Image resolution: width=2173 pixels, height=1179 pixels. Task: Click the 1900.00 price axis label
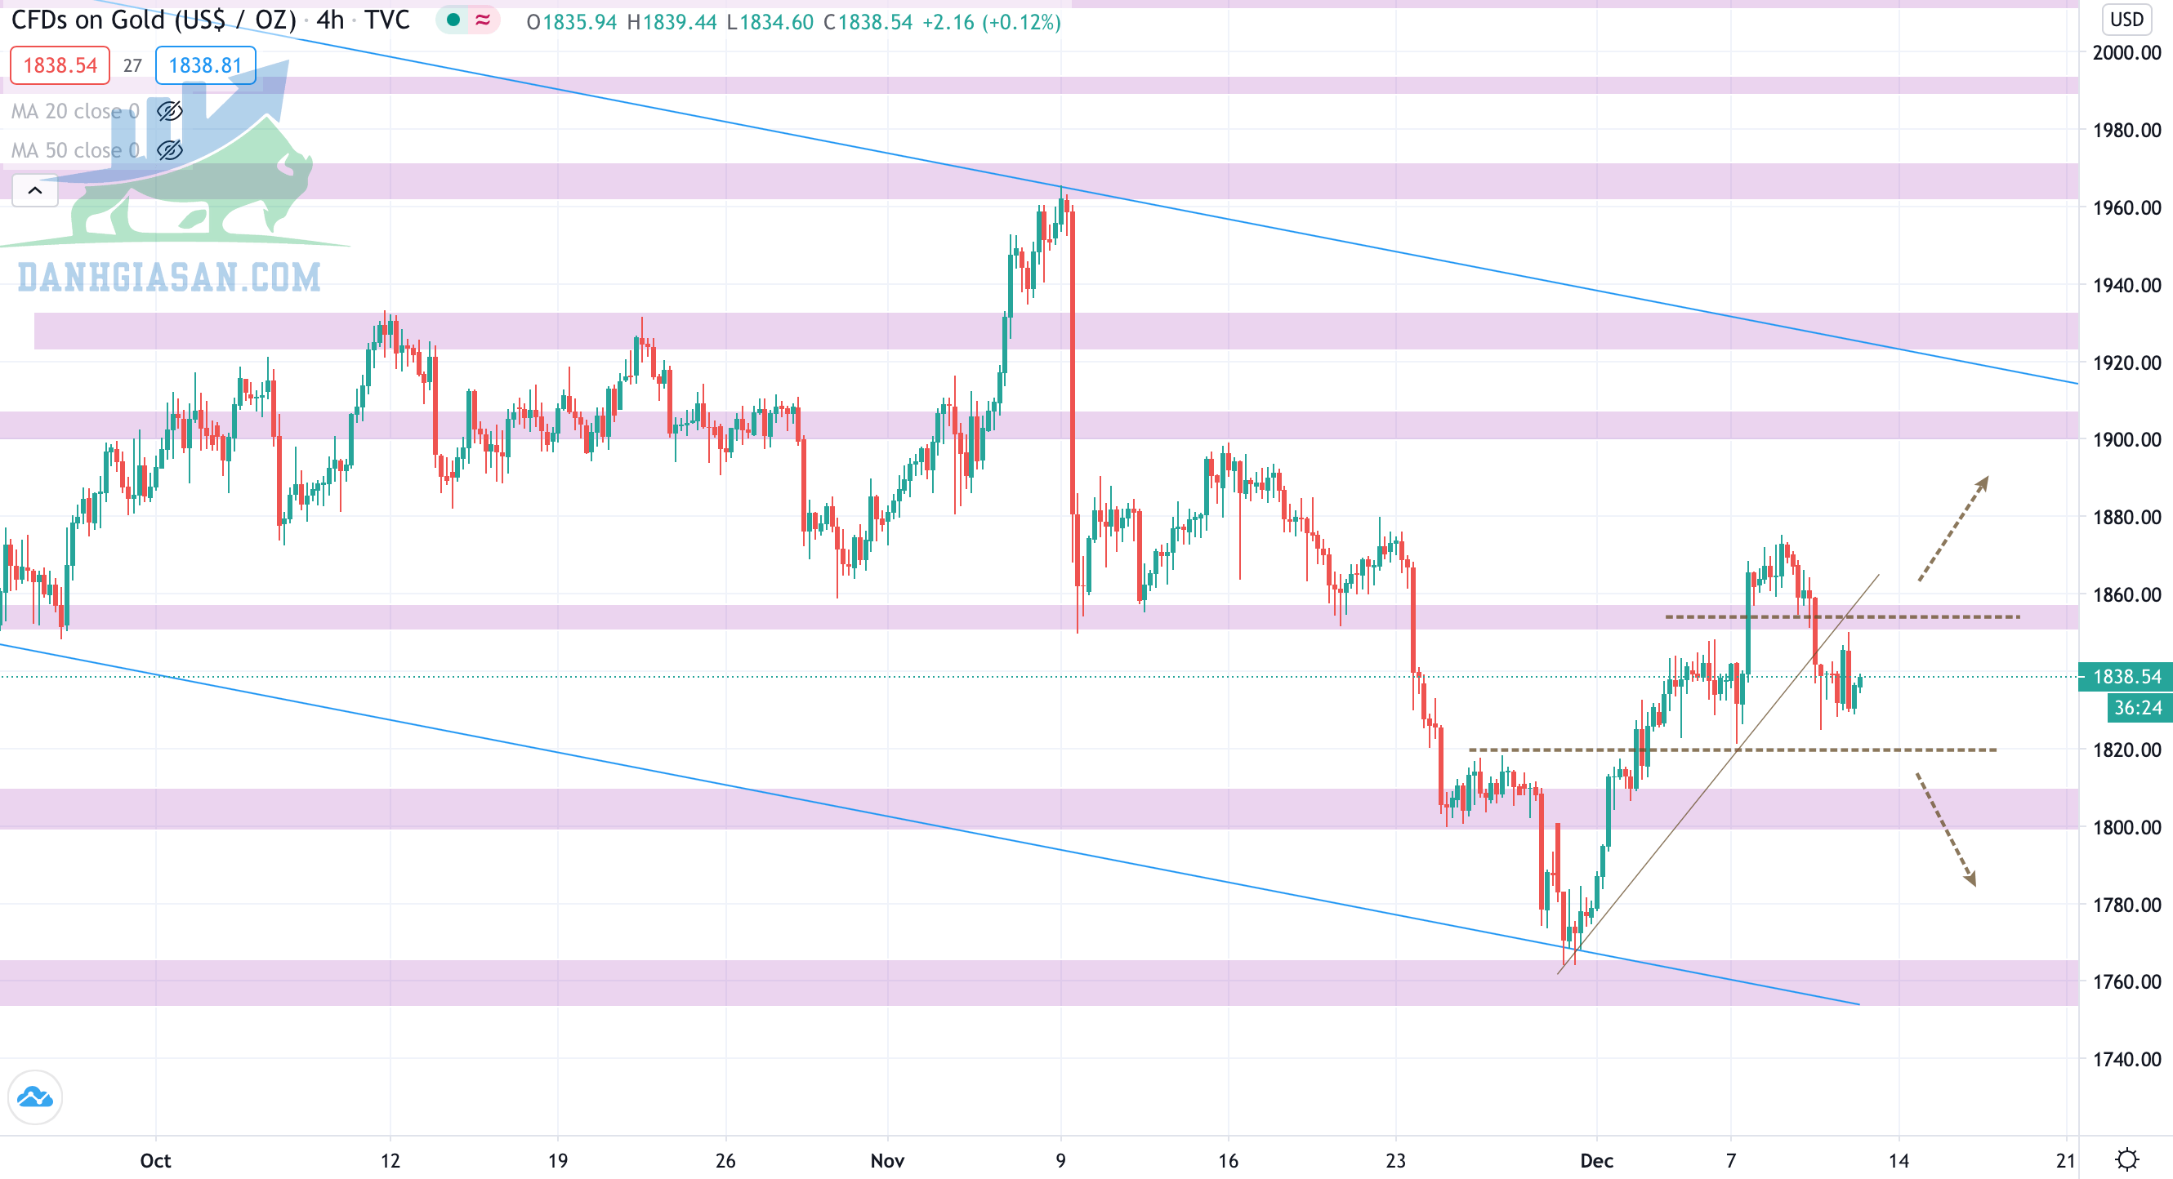2126,439
